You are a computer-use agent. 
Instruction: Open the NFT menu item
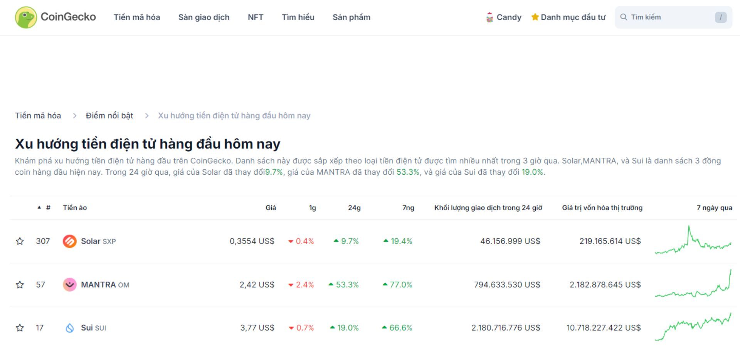(255, 17)
